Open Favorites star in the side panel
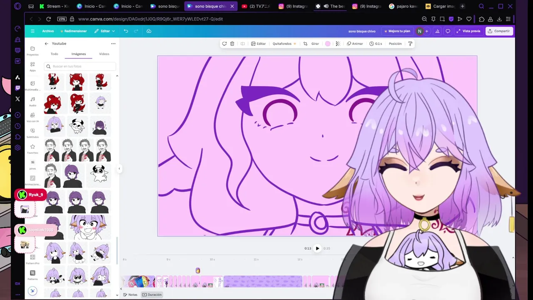 [x=32, y=149]
